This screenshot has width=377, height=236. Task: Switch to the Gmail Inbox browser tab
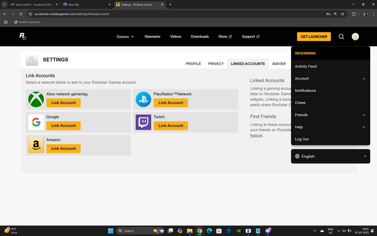click(34, 4)
